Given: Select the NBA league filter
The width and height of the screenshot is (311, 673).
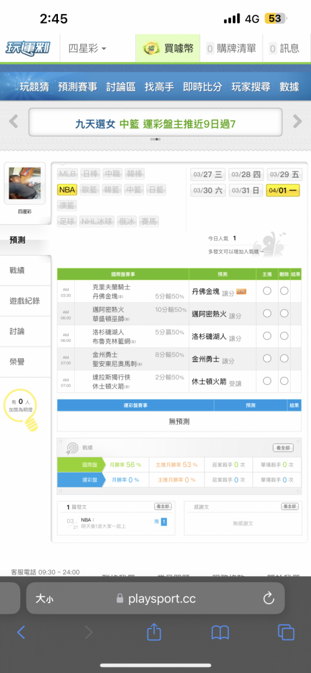Looking at the screenshot, I should 67,190.
